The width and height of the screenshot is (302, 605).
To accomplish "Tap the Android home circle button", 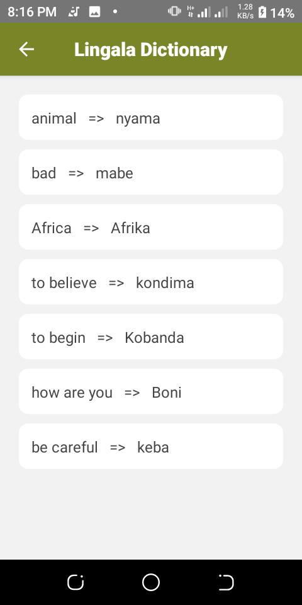I will pos(150,582).
